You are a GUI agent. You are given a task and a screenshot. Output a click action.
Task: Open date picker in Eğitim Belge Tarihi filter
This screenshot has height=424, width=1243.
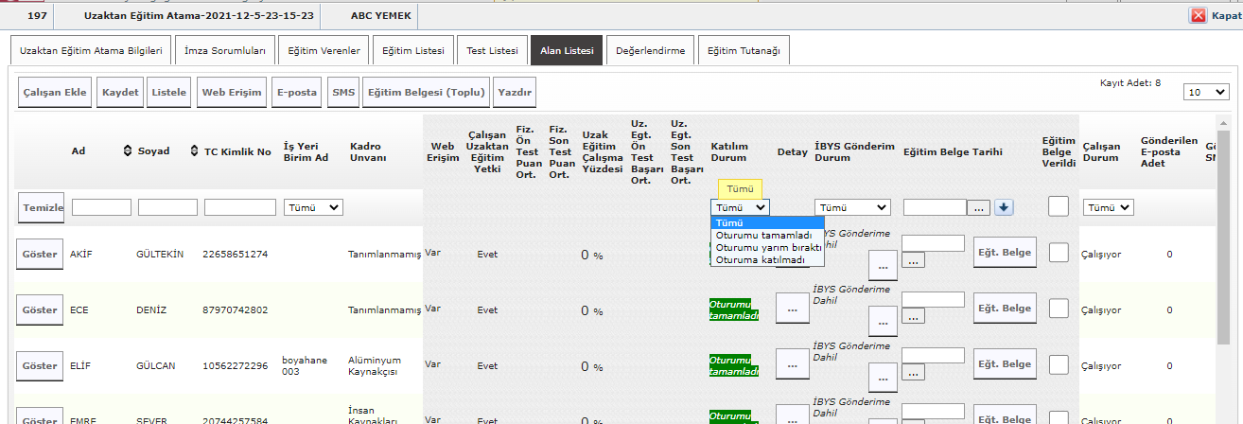(x=978, y=207)
